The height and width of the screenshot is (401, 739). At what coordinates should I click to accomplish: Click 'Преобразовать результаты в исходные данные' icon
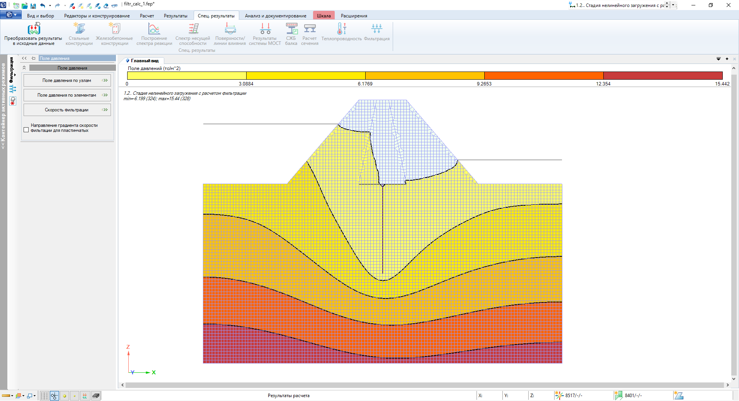[x=34, y=29]
